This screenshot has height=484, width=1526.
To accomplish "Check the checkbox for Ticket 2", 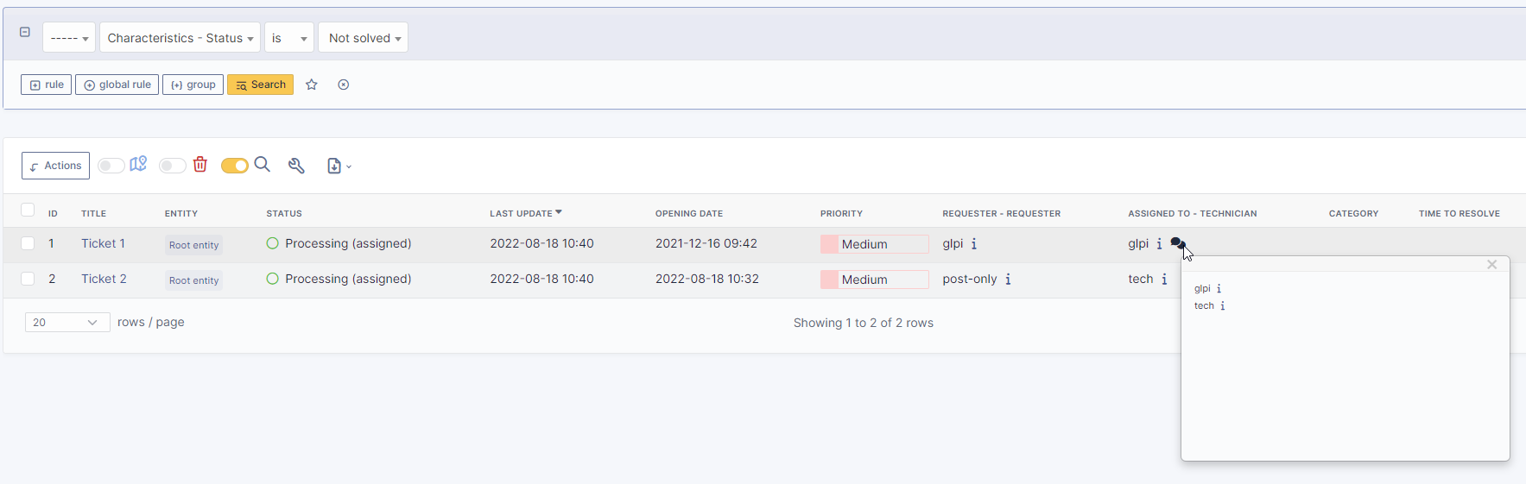I will (28, 279).
